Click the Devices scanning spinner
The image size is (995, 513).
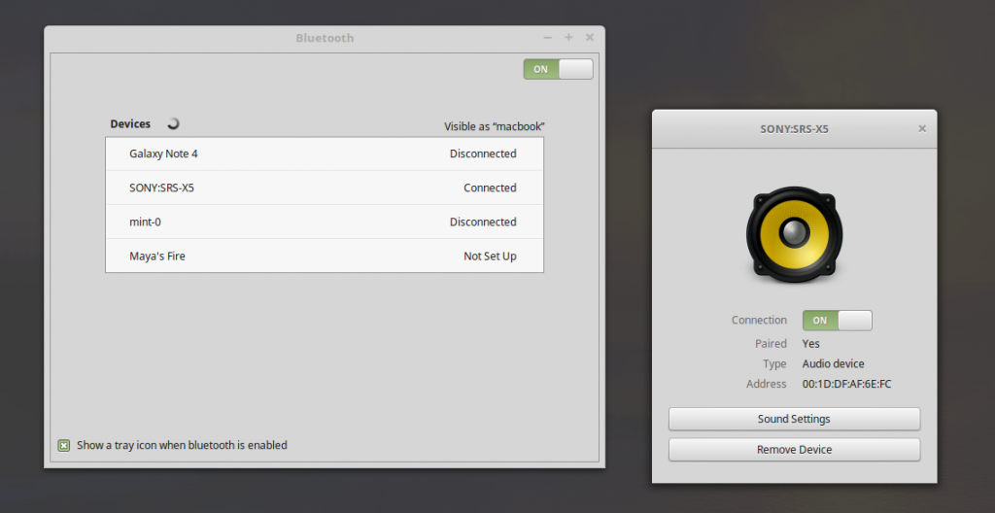click(x=173, y=123)
